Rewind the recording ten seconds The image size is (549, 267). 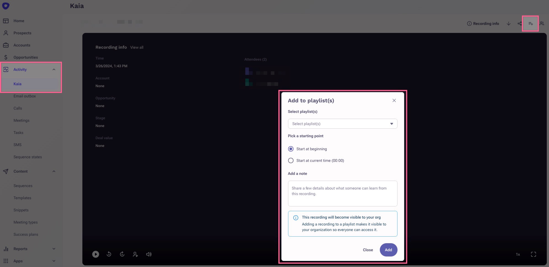pyautogui.click(x=109, y=254)
